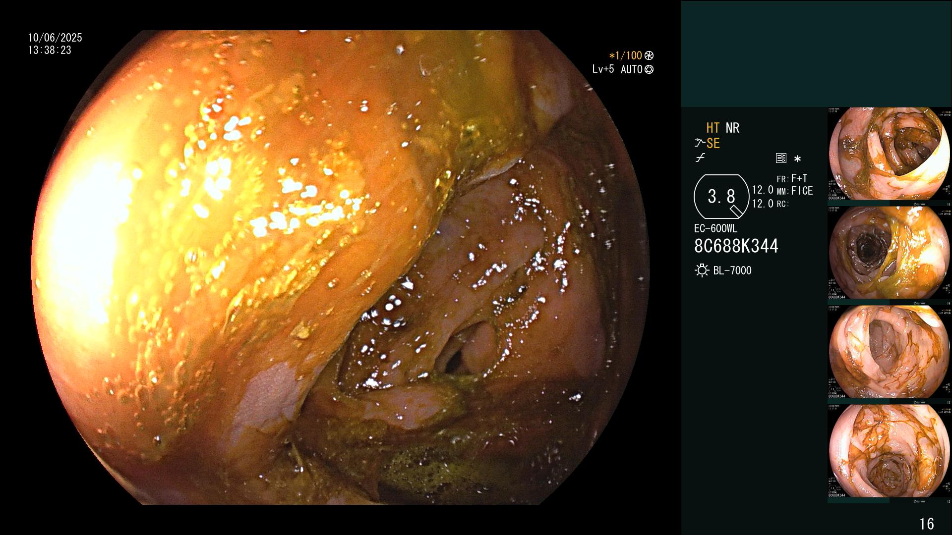Click the RC: label
Image resolution: width=952 pixels, height=535 pixels.
pyautogui.click(x=783, y=204)
